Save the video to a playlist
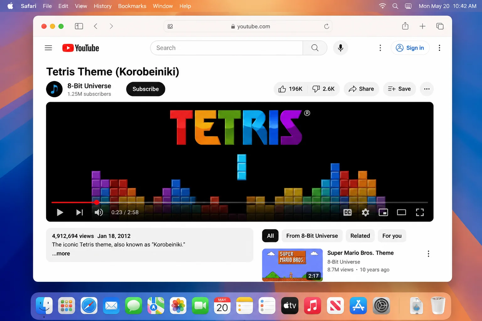Image resolution: width=482 pixels, height=321 pixels. pos(399,89)
